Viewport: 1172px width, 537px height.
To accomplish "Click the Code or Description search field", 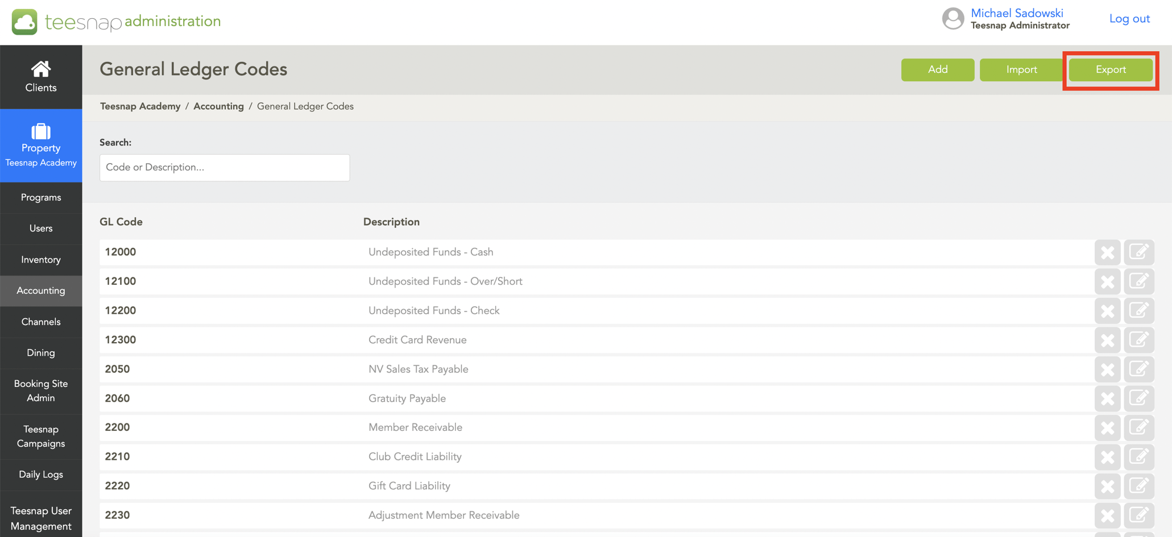I will [x=224, y=167].
